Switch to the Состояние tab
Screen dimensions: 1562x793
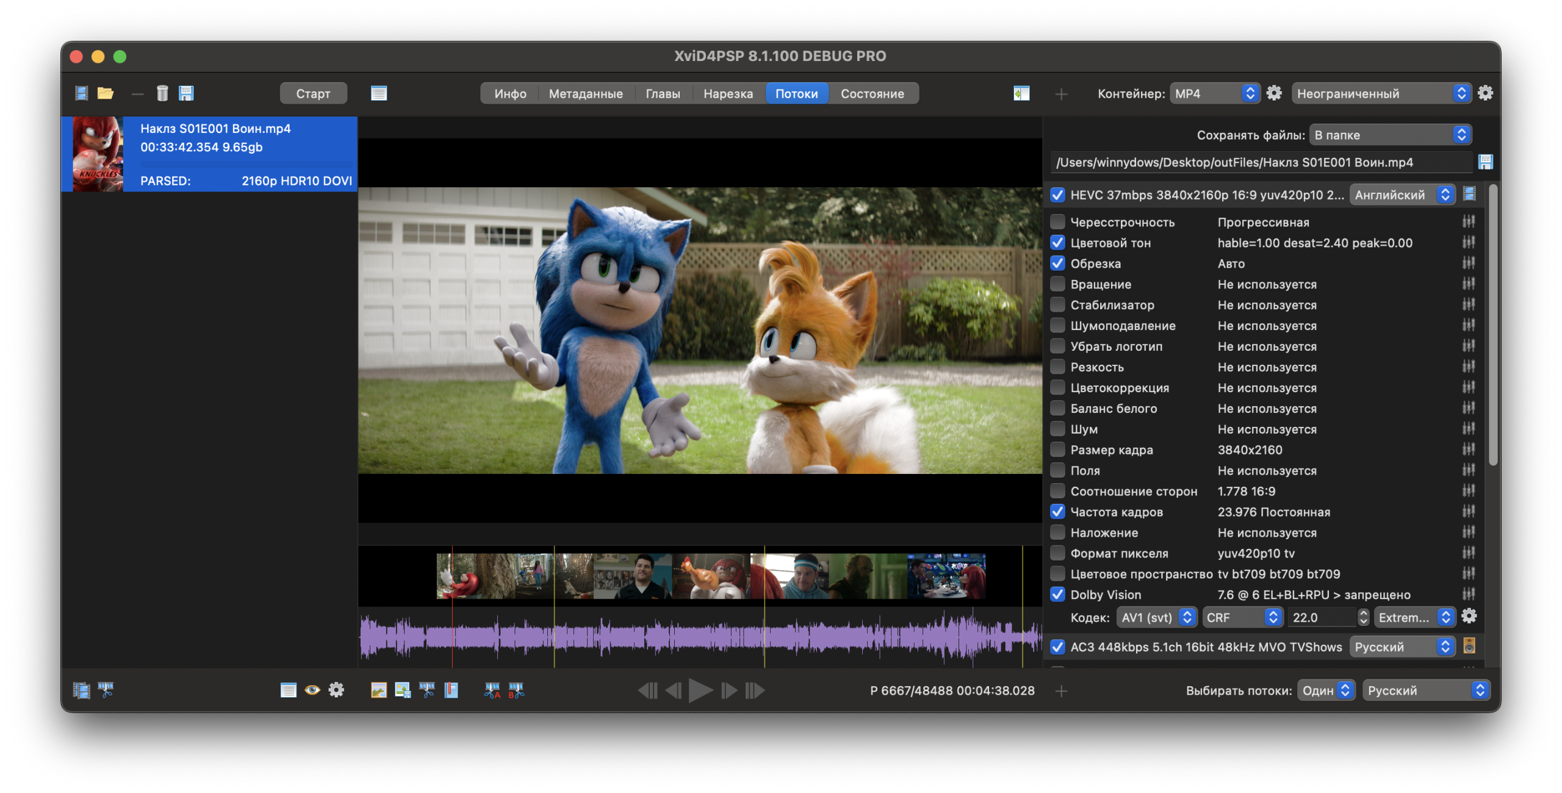tap(873, 93)
